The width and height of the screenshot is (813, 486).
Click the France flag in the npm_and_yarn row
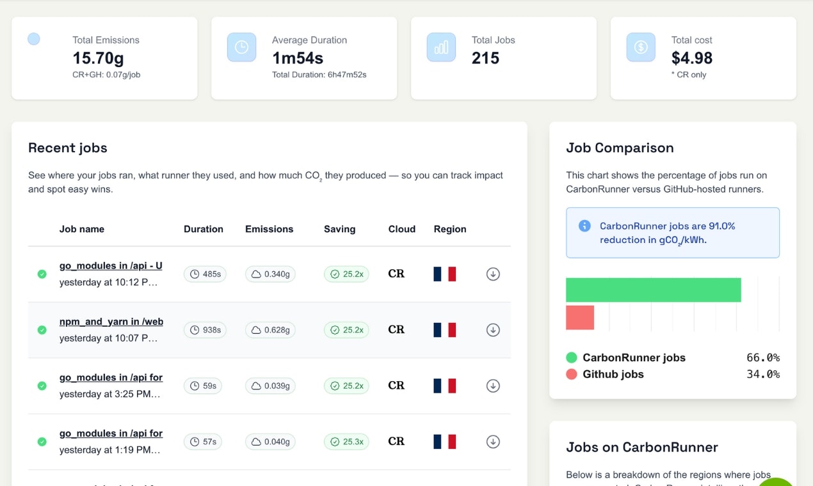click(444, 329)
